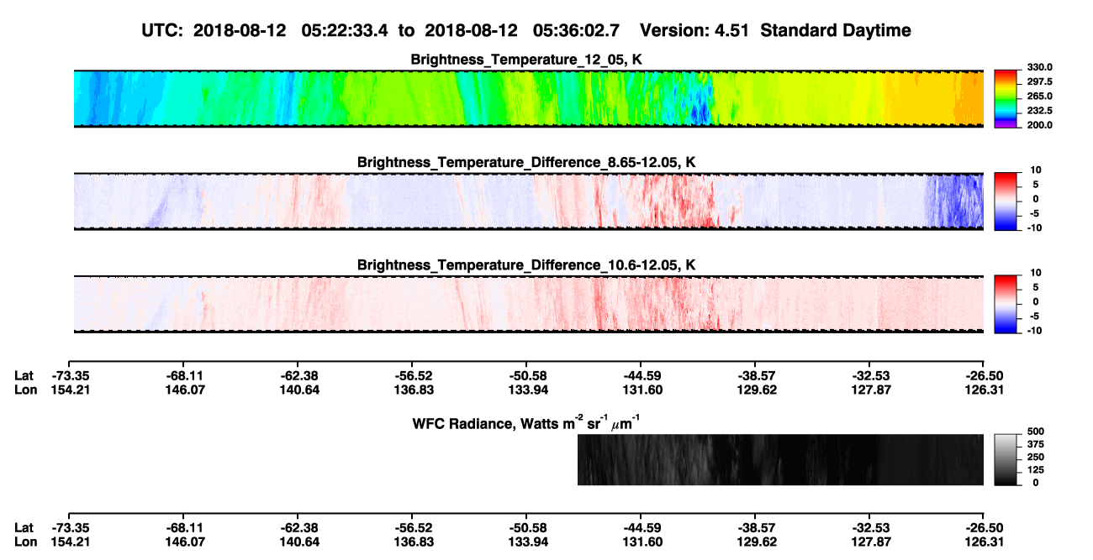Click longitude 140.64 on the axis below WFC panel

click(298, 542)
